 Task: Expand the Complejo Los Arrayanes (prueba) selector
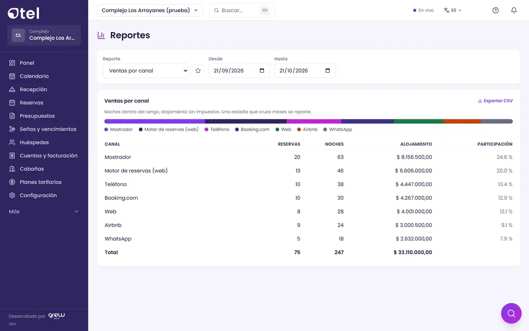click(x=150, y=10)
